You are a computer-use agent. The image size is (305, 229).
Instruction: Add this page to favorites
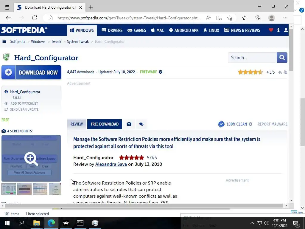(x=230, y=18)
